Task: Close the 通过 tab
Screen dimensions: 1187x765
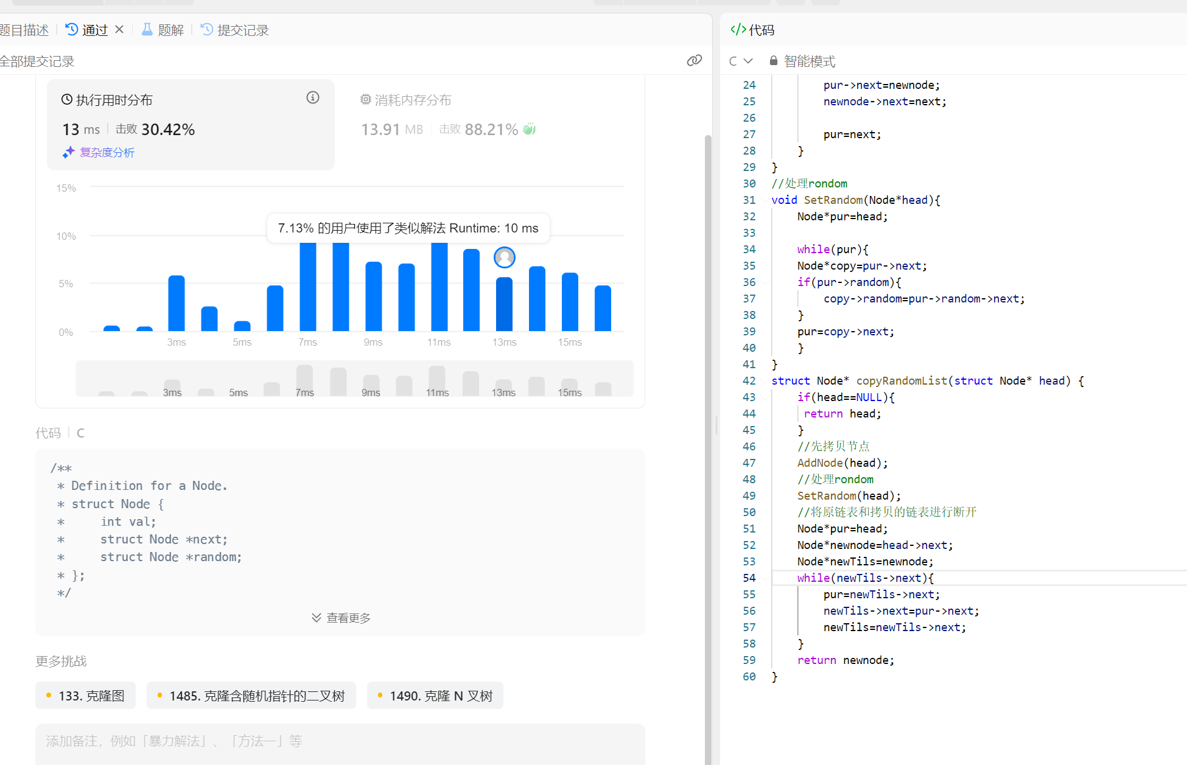Action: tap(119, 29)
